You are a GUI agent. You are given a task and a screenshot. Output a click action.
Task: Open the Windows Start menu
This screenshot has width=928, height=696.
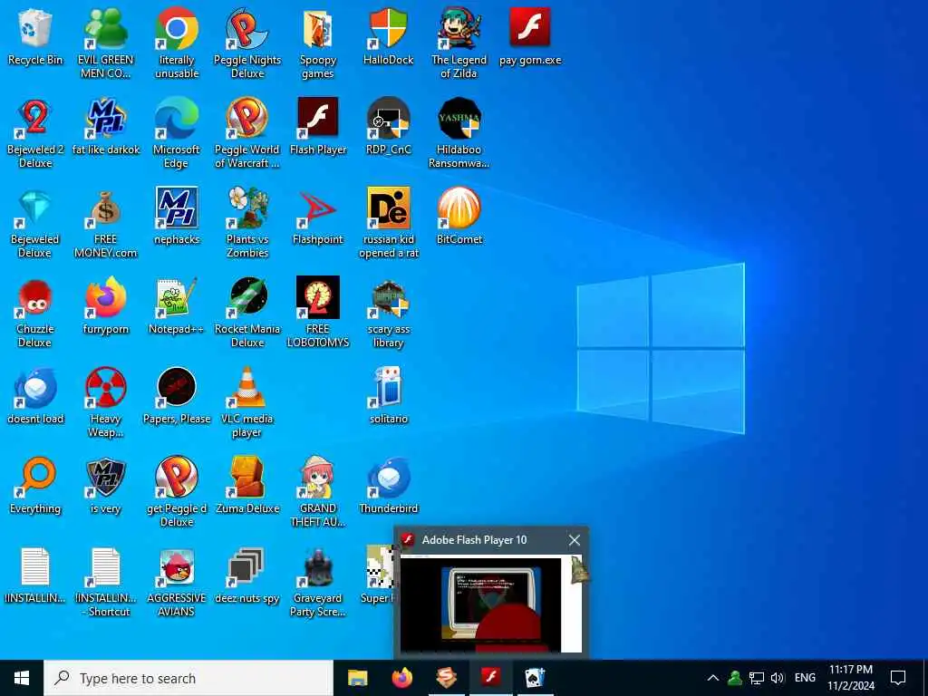click(22, 678)
